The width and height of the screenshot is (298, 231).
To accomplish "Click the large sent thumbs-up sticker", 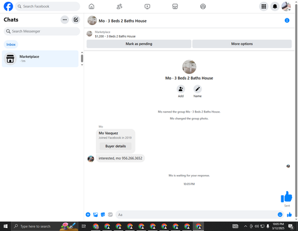I will coord(286,196).
